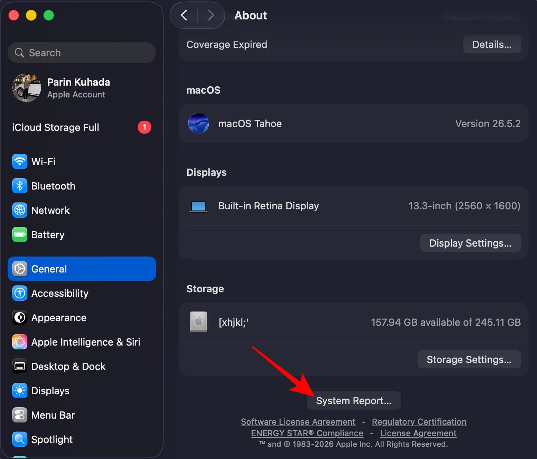
Task: Open the Displays sun icon
Action: 20,390
